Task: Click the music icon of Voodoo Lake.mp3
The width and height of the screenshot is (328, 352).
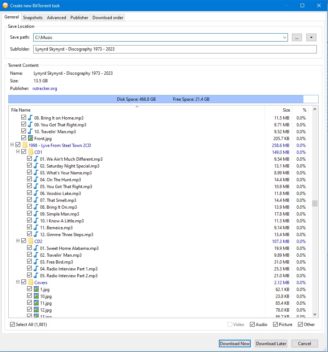Action: tap(36, 193)
